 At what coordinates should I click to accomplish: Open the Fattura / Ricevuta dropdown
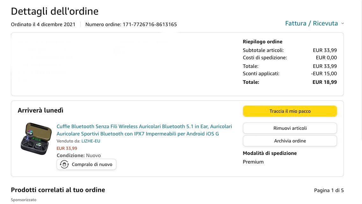314,23
